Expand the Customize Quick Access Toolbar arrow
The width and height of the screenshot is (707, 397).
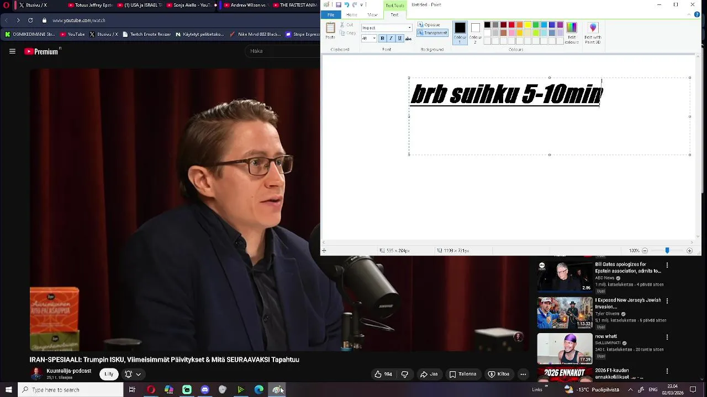tap(362, 4)
